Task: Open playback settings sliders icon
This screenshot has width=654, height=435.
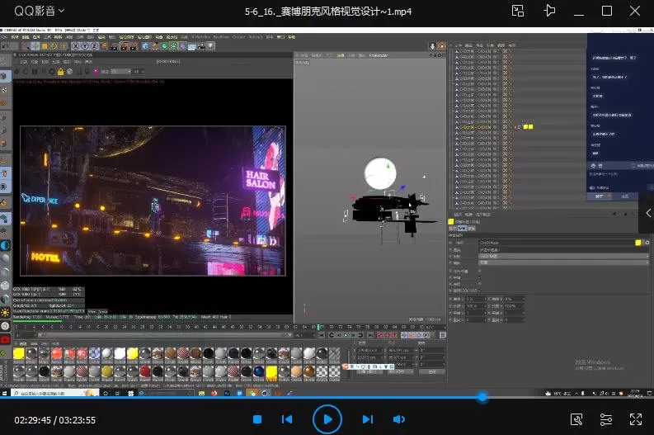Action: point(606,419)
